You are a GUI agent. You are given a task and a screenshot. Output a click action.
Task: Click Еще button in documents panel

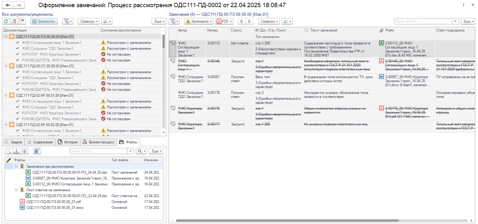(158, 21)
